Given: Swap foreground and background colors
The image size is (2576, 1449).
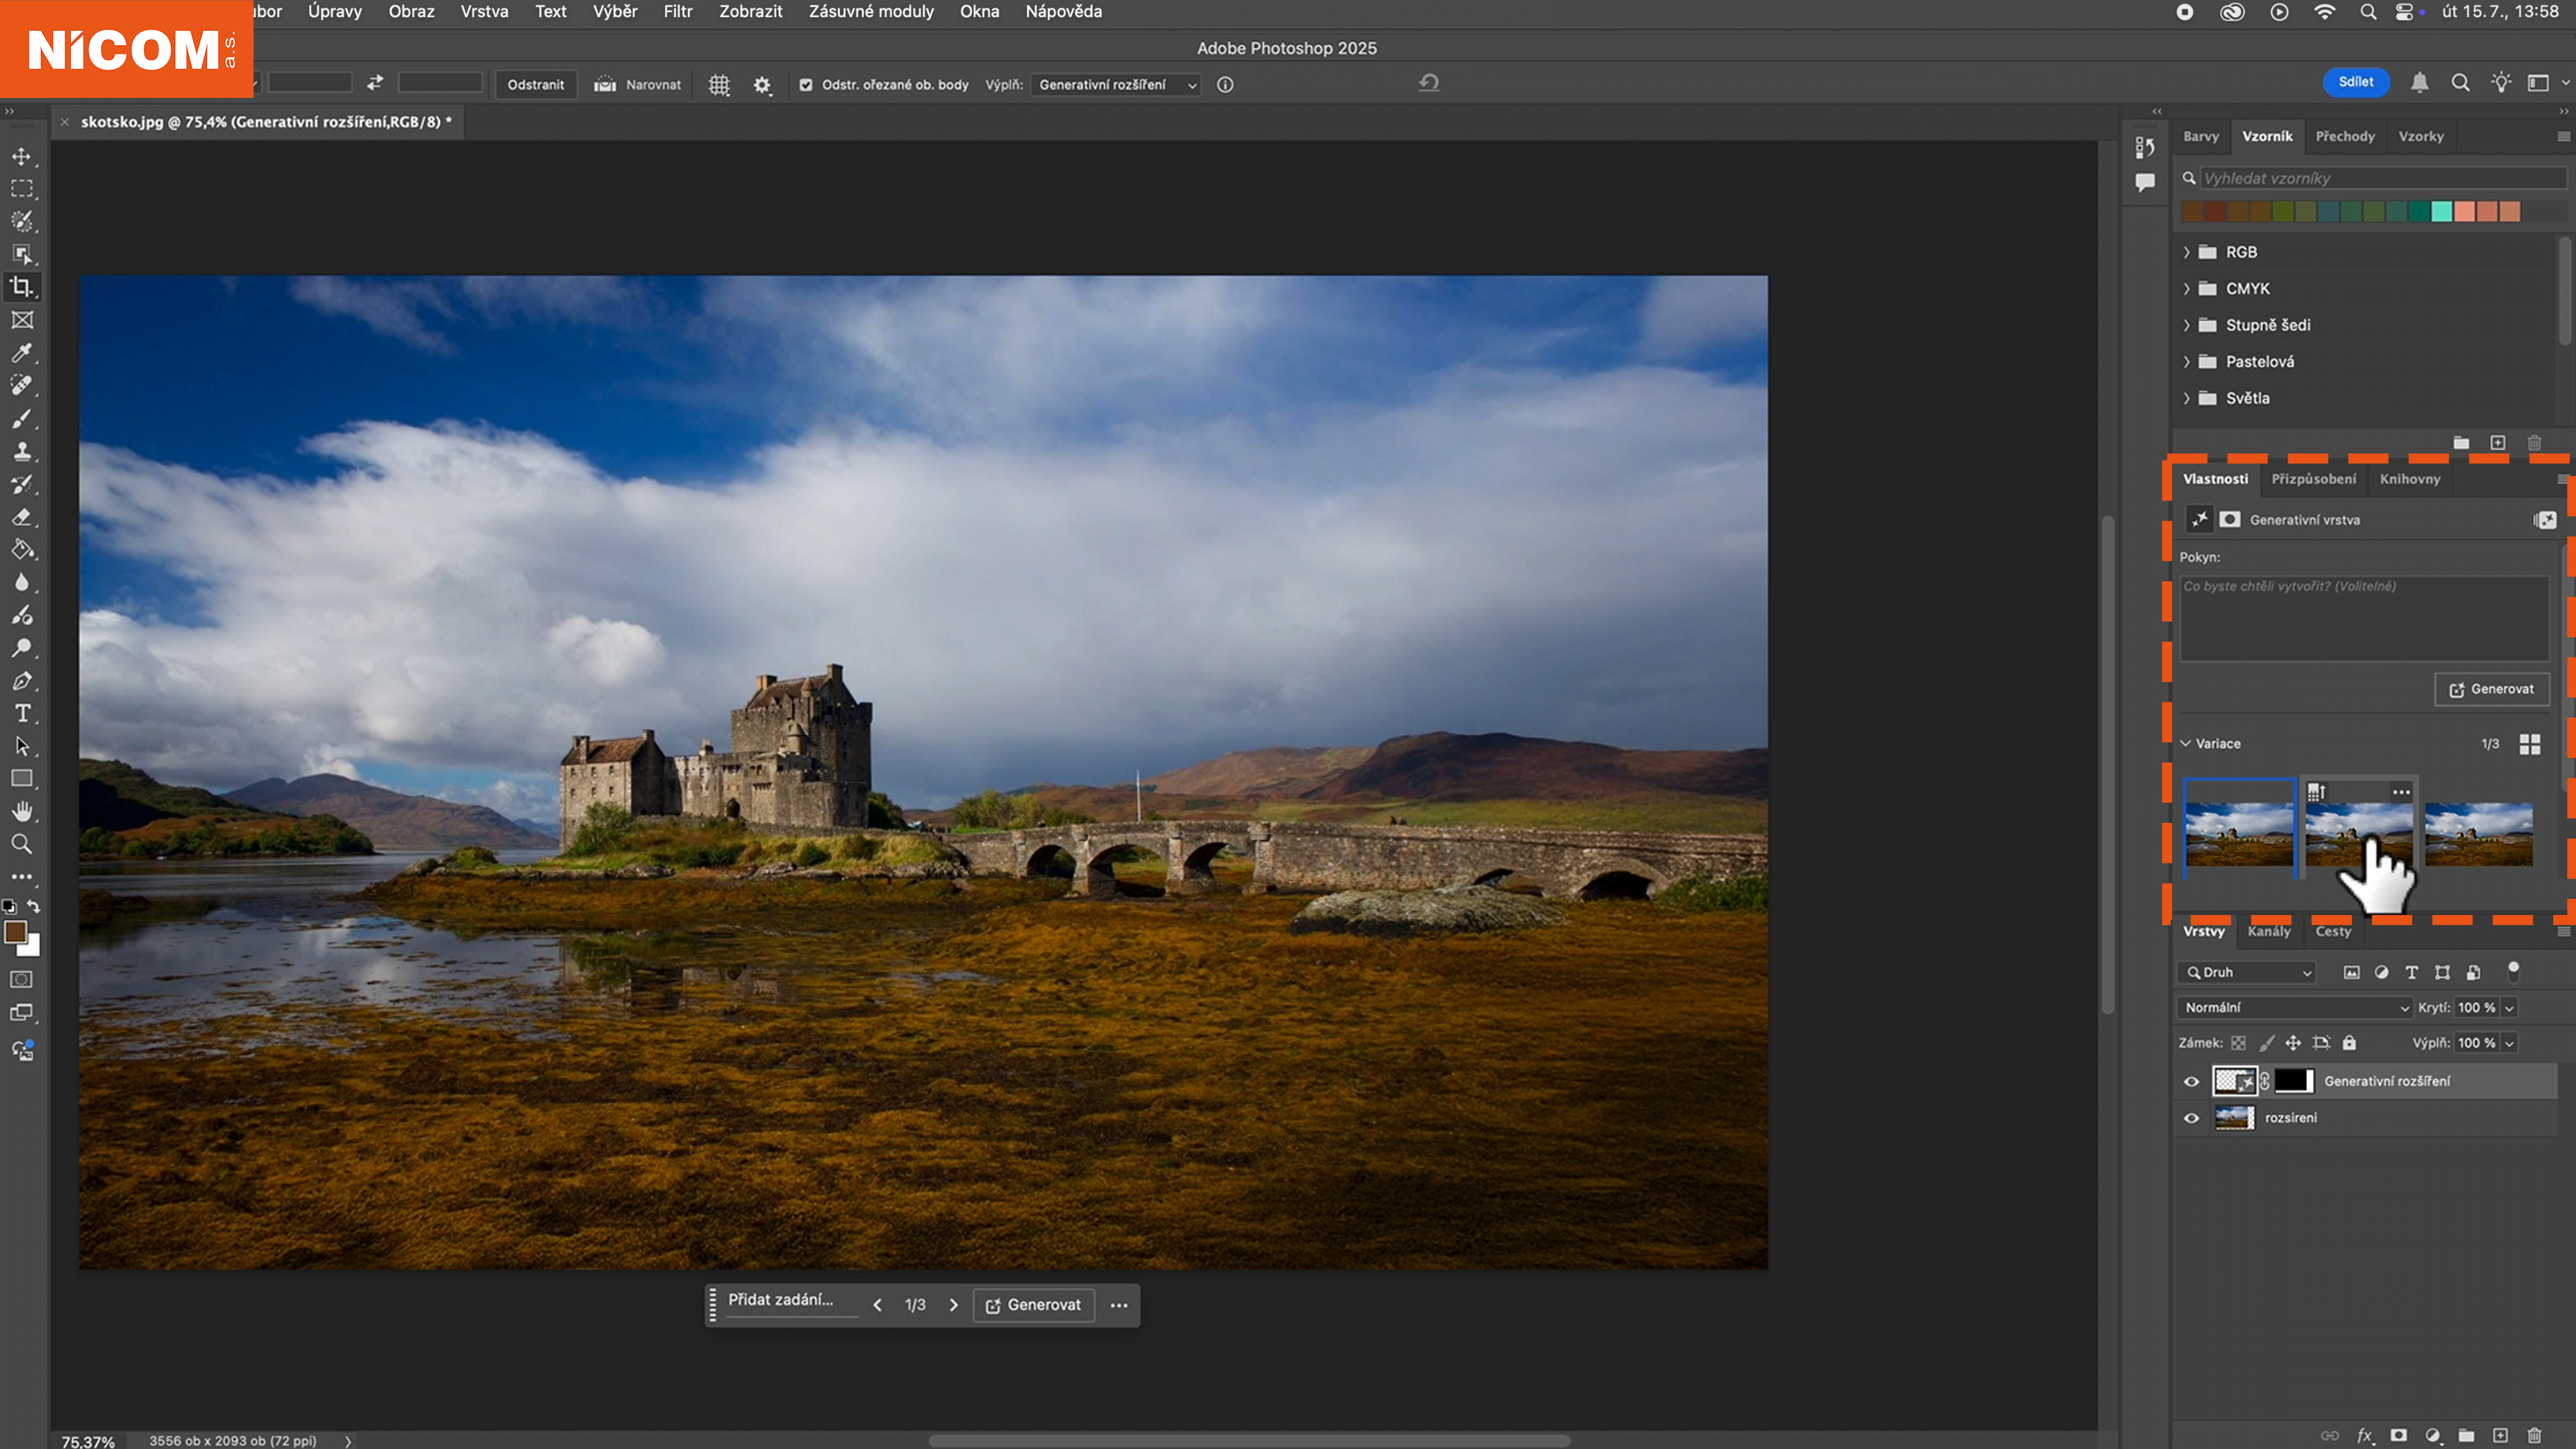Looking at the screenshot, I should [34, 907].
